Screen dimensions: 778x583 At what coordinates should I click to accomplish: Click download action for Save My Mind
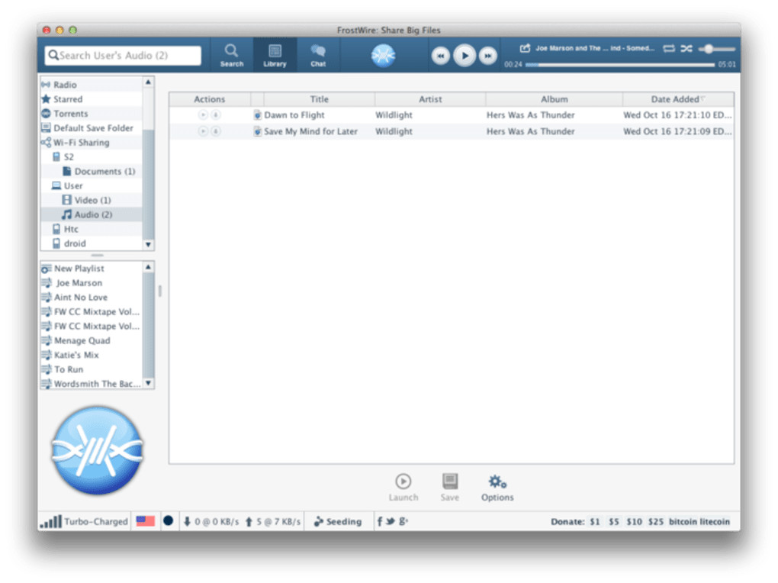pos(215,131)
